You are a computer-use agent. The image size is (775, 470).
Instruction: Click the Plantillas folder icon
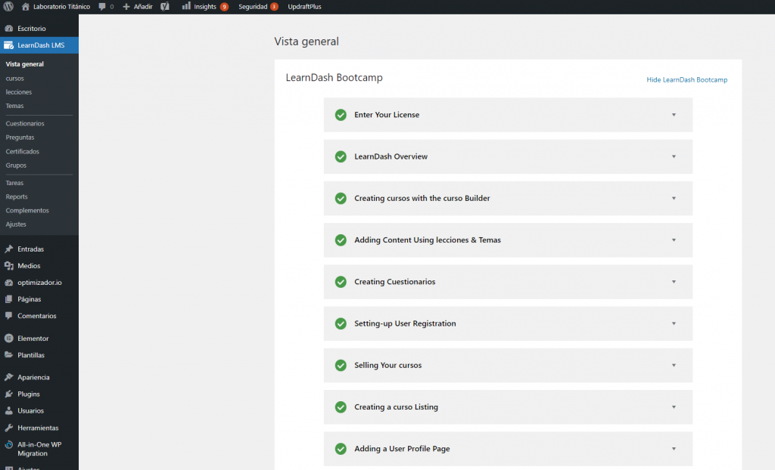[8, 354]
